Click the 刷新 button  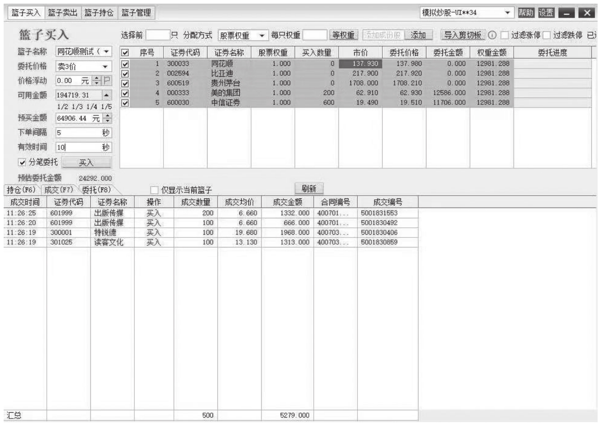(309, 189)
